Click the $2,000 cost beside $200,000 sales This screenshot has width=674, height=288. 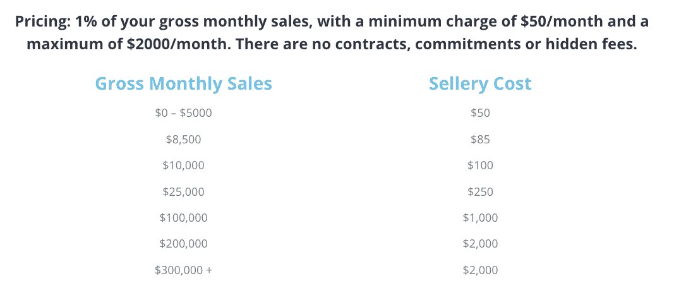pyautogui.click(x=480, y=244)
